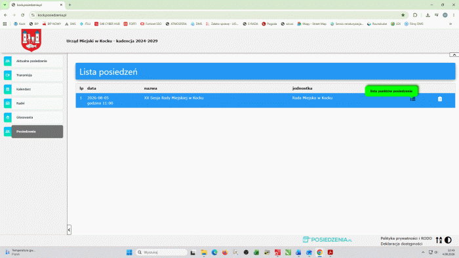This screenshot has width=459, height=258.
Task: Open the FORTI bookmark
Action: coord(130,24)
